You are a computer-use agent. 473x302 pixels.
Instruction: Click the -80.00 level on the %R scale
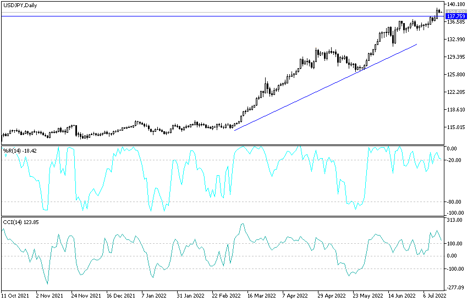454,202
